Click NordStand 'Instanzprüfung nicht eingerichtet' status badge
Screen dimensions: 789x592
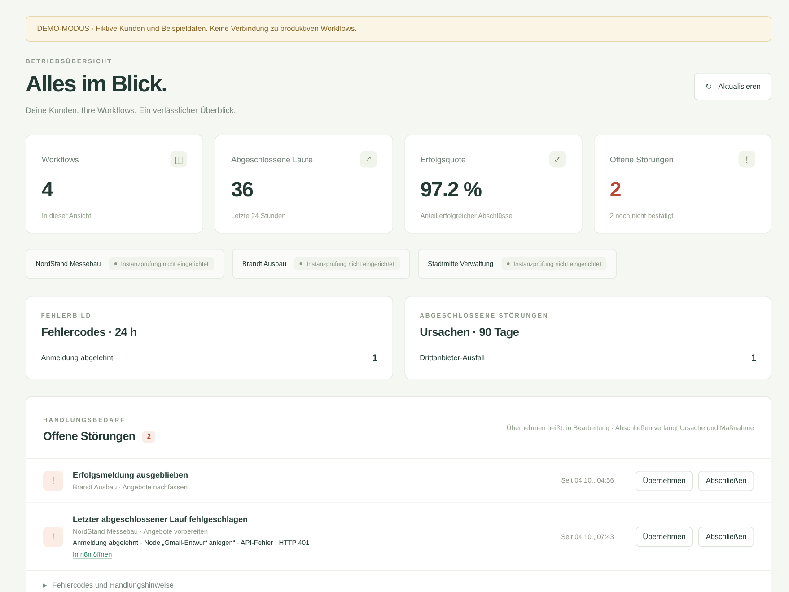[x=162, y=264]
